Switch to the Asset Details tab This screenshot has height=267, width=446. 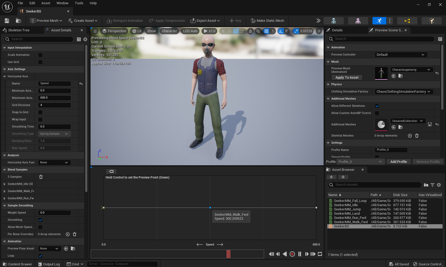point(61,30)
